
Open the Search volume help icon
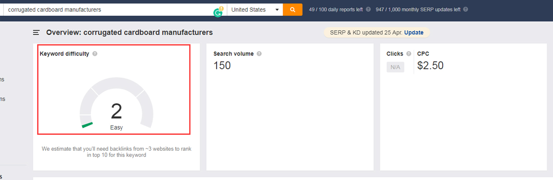click(259, 54)
